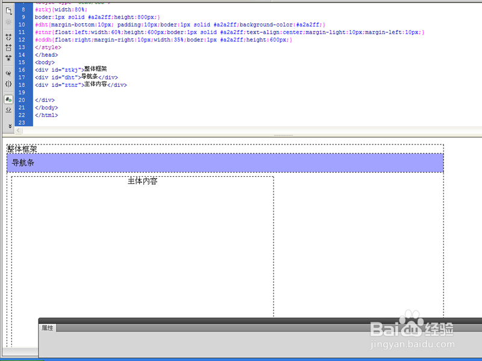482x361 pixels.
Task: Collapse full tag in code toolbar
Action: click(8, 37)
